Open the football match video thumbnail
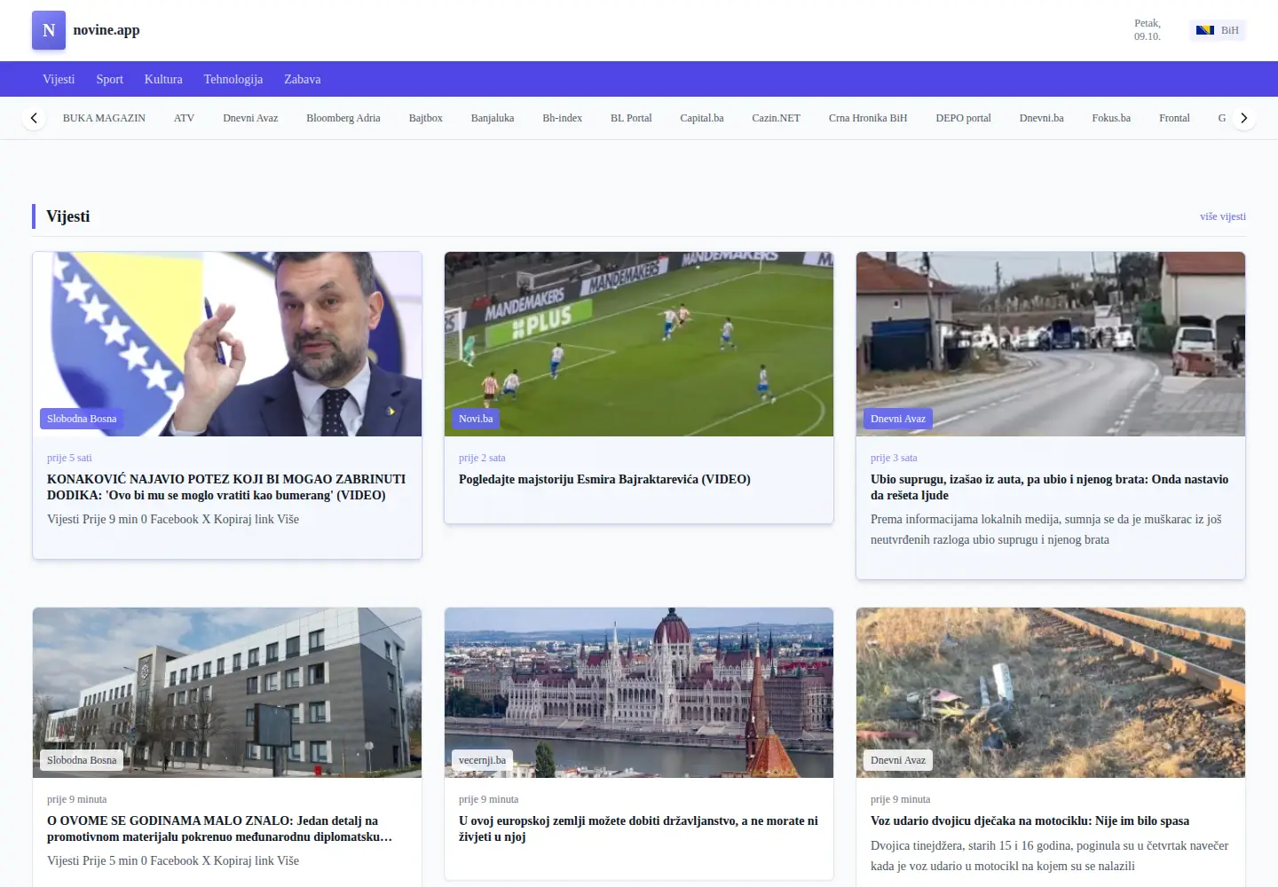This screenshot has width=1278, height=887. click(x=639, y=344)
